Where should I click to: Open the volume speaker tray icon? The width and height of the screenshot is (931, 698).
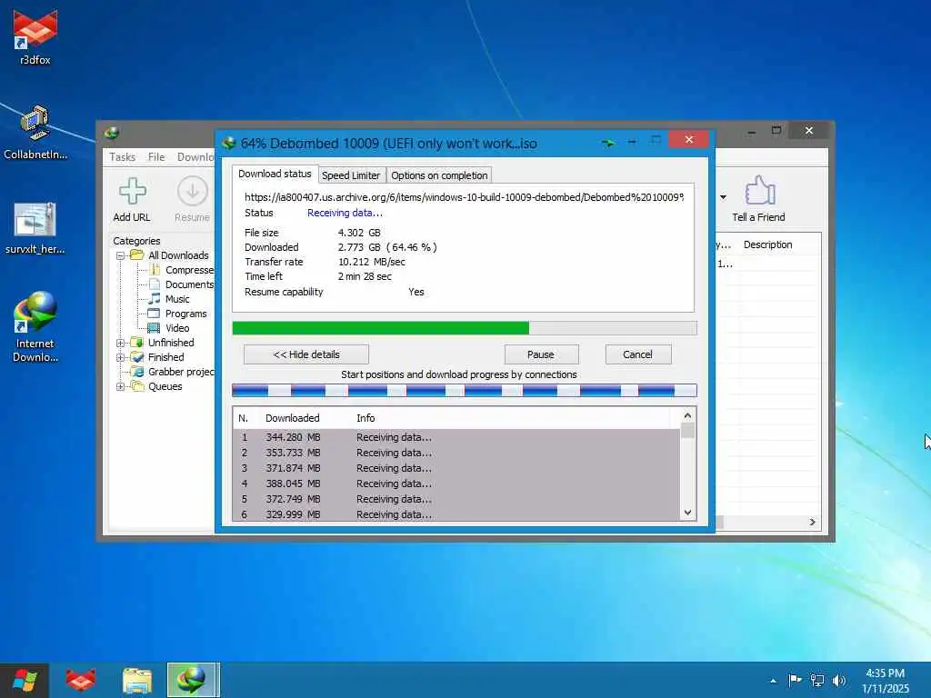point(838,681)
